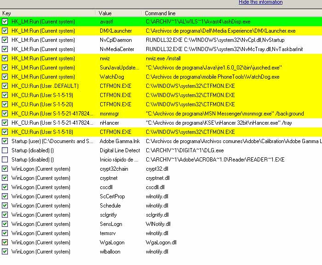Image resolution: width=322 pixels, height=265 pixels.
Task: Click the cryptnet.dll command line cell
Action: pyautogui.click(x=158, y=178)
